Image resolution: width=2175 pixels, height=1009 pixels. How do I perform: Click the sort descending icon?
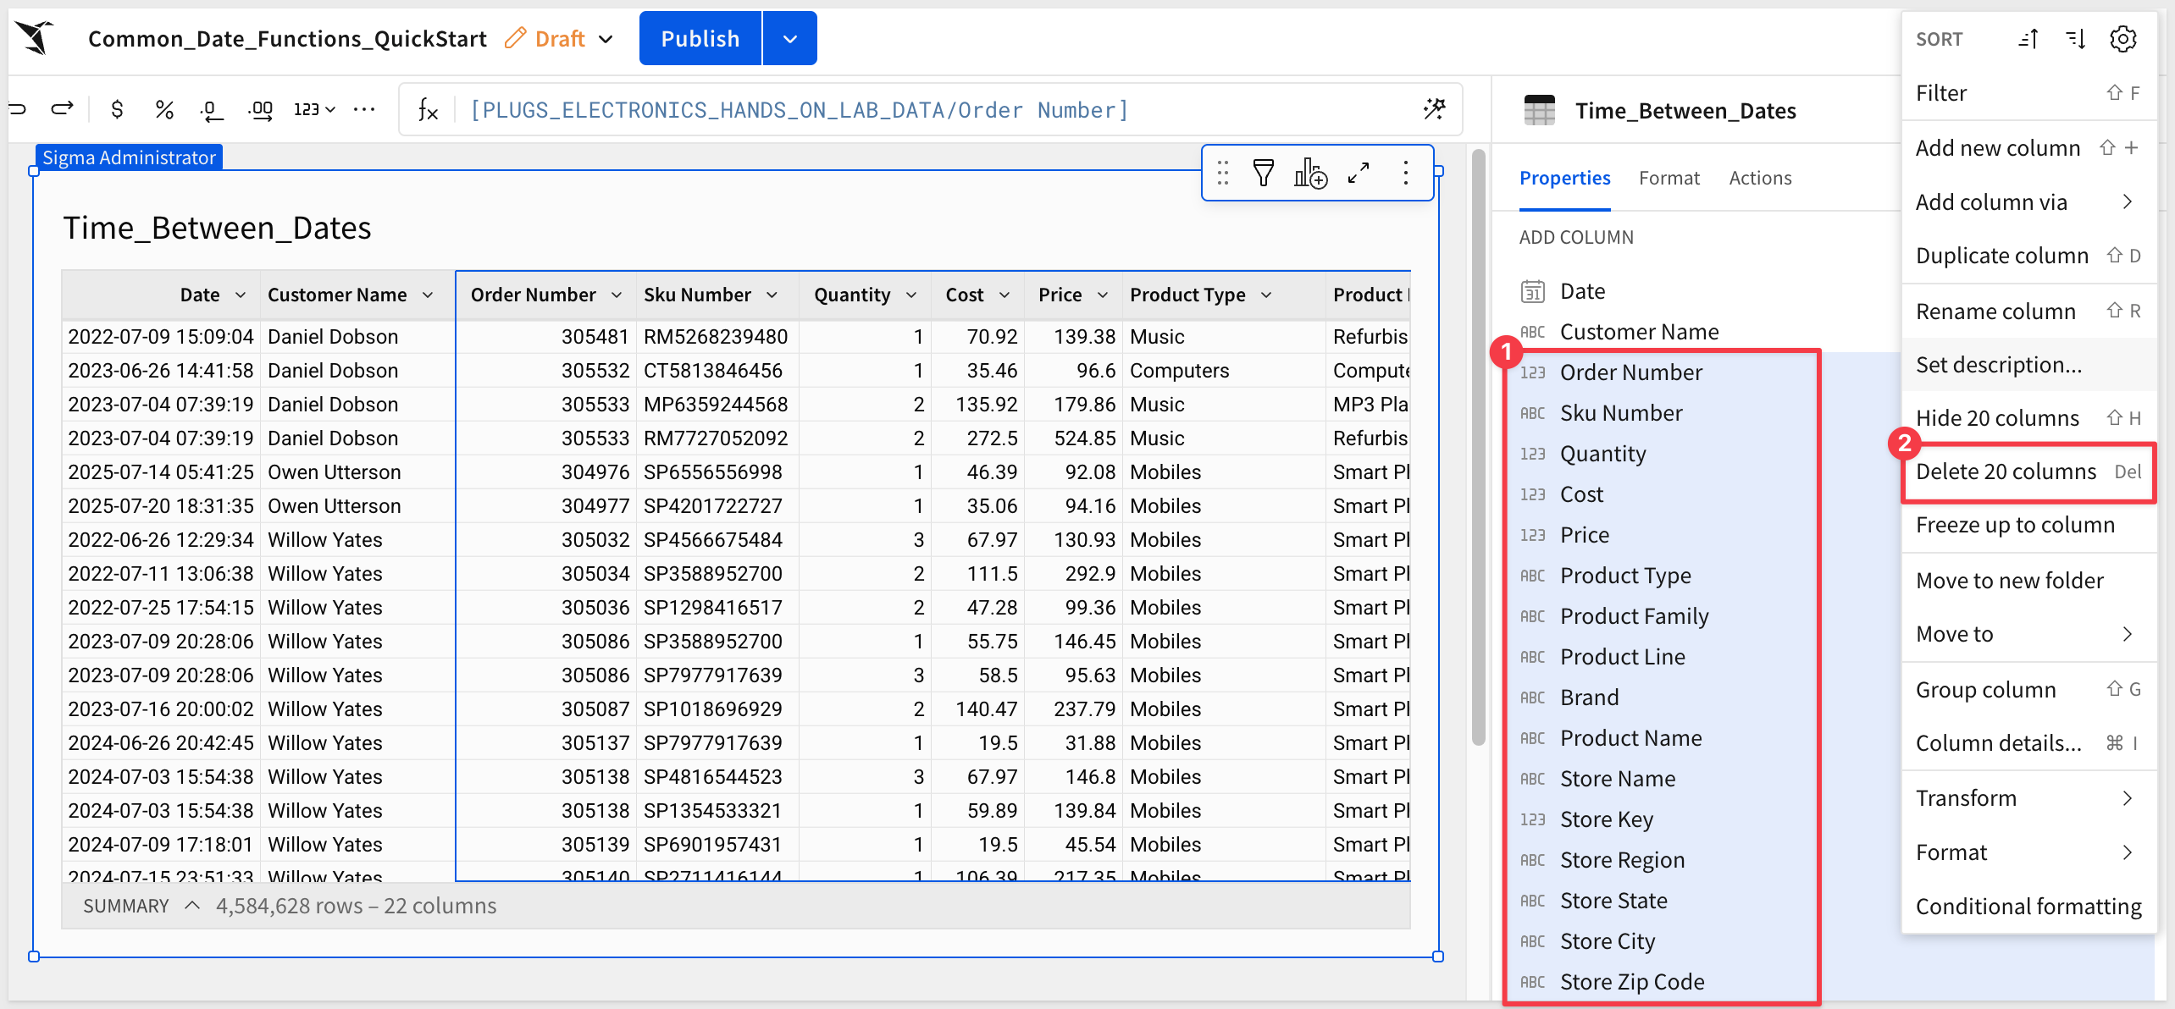2076,39
